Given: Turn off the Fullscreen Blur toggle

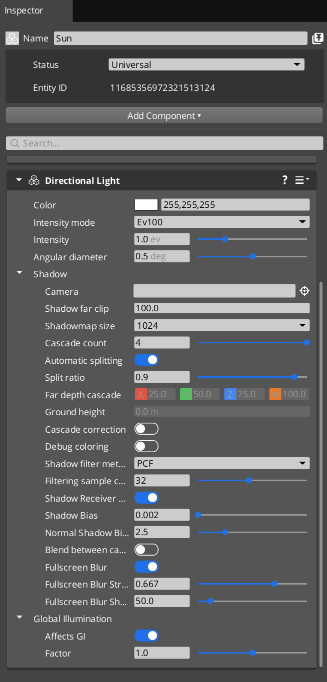Looking at the screenshot, I should [146, 567].
